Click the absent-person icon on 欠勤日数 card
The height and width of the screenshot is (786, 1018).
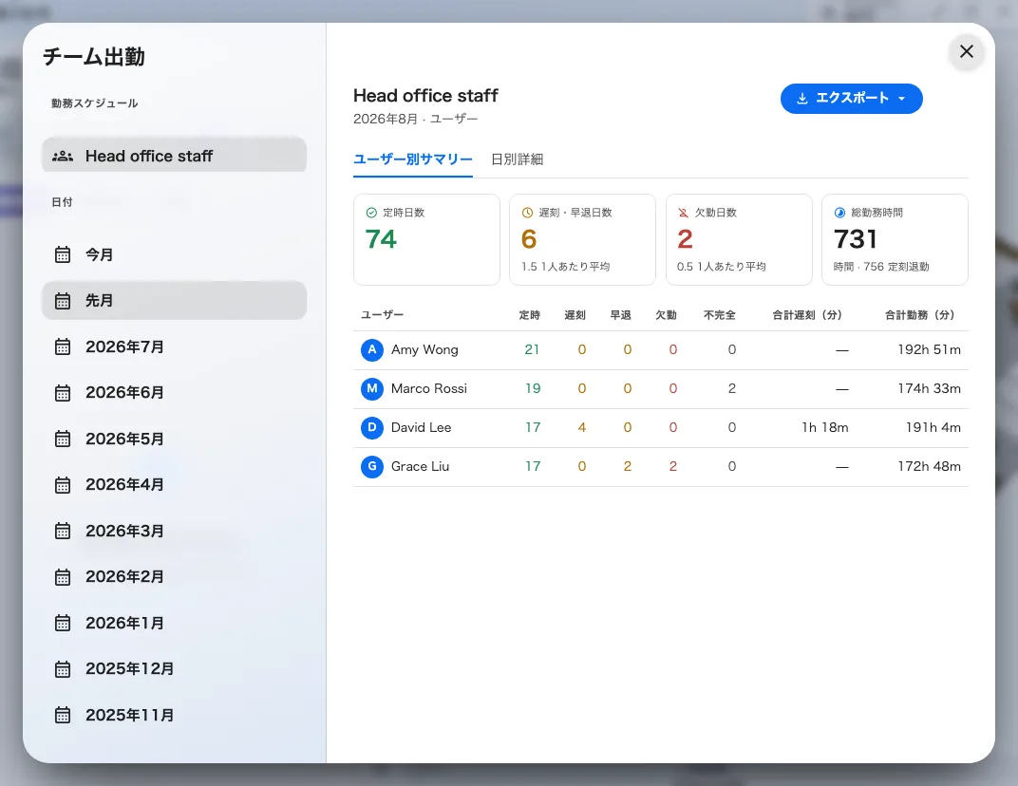click(x=683, y=213)
